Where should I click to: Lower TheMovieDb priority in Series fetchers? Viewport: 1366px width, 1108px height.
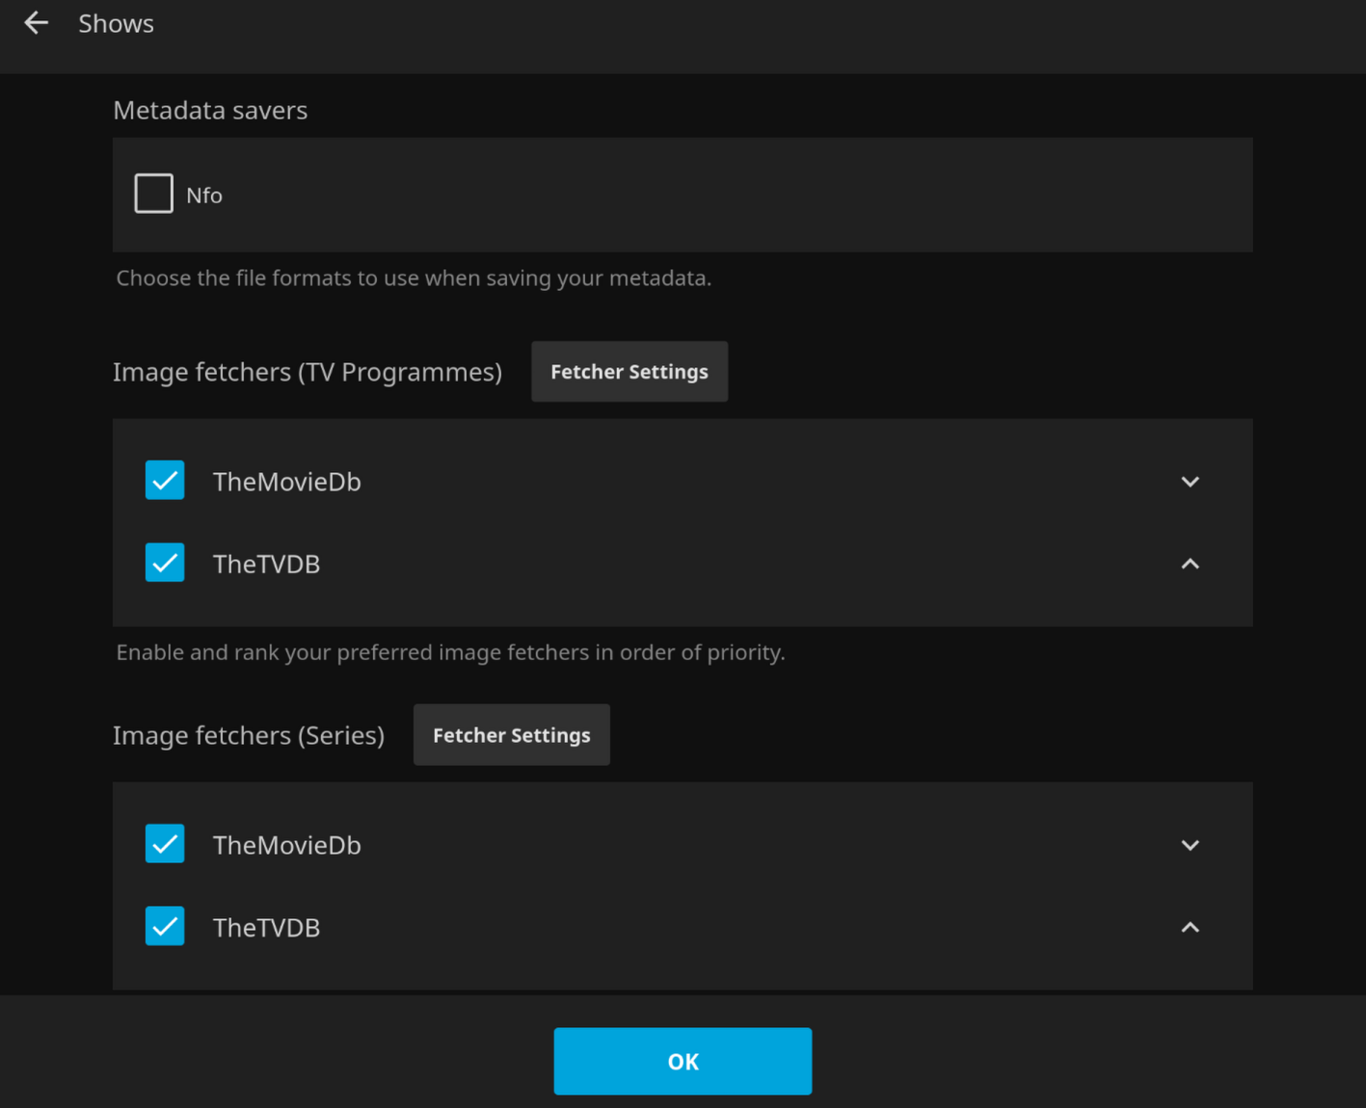tap(1190, 845)
